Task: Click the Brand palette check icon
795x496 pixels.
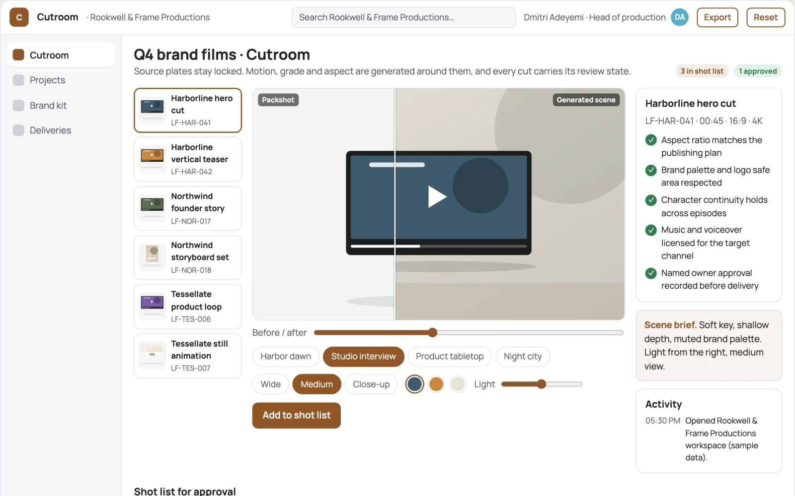Action: [x=651, y=170]
